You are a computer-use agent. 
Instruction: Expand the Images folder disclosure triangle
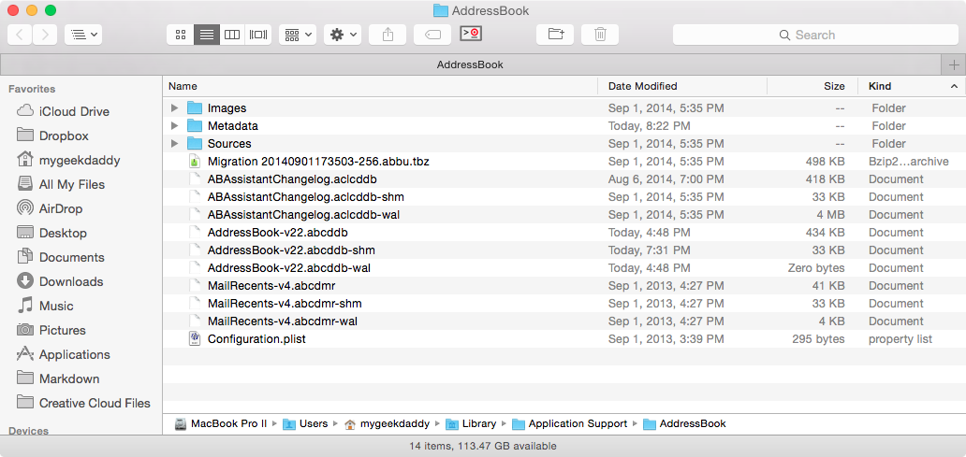[x=174, y=108]
